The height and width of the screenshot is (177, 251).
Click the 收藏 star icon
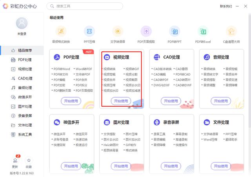point(29,160)
